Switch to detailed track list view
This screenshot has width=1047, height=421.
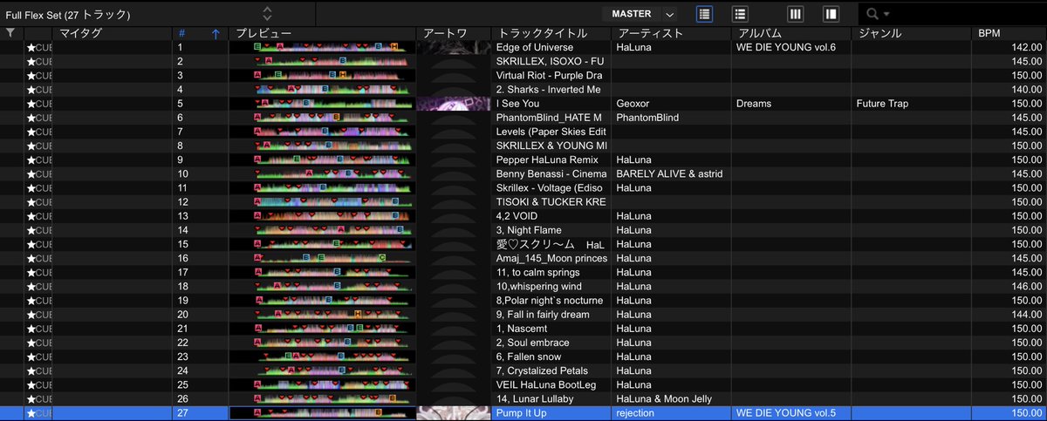704,14
